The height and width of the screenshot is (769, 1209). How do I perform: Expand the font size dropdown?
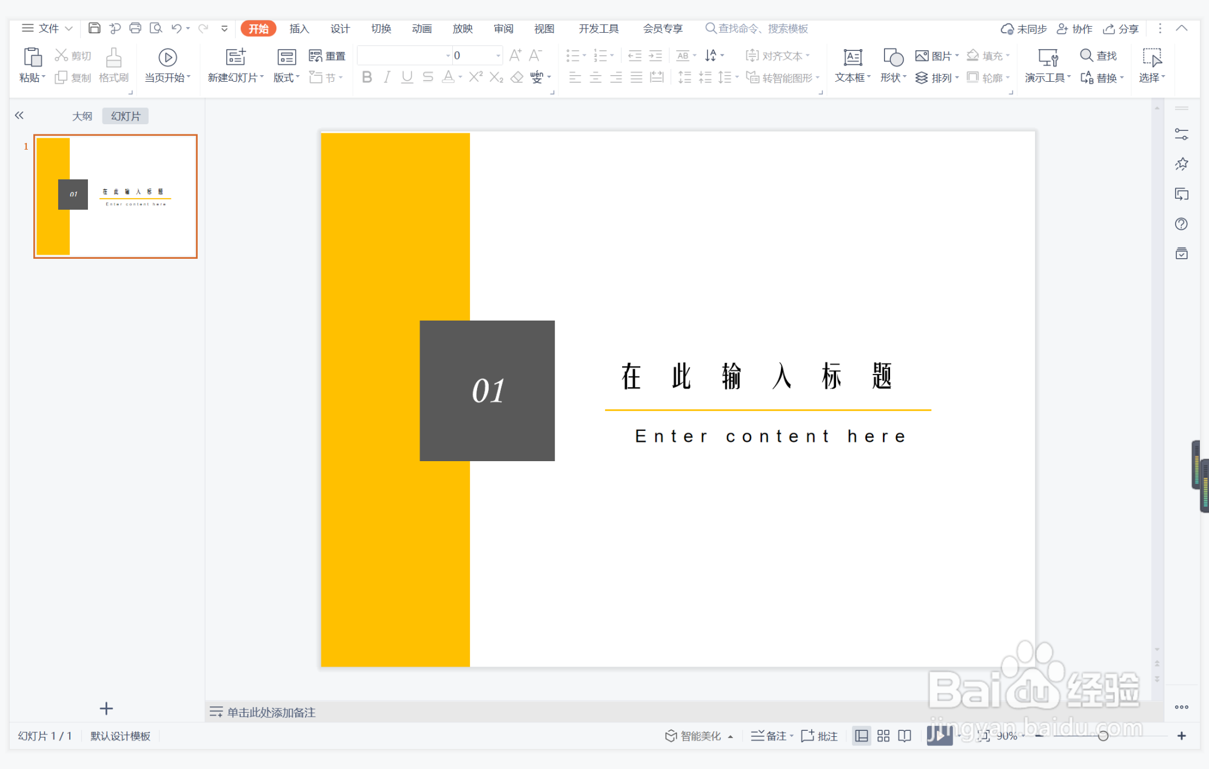498,56
